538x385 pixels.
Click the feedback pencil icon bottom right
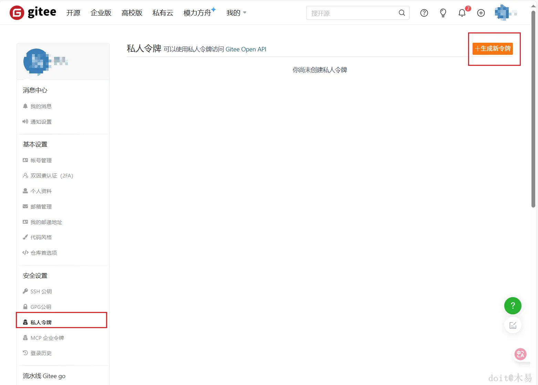(513, 325)
